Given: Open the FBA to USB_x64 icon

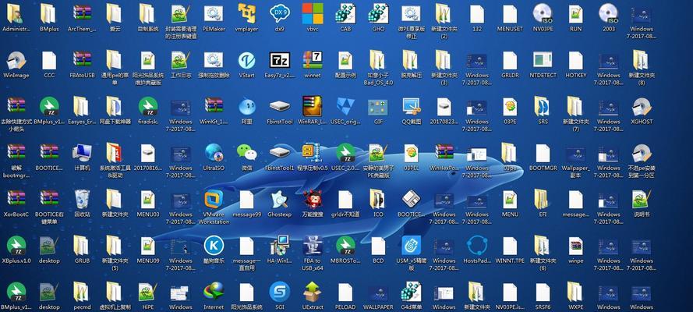Looking at the screenshot, I should (x=313, y=246).
